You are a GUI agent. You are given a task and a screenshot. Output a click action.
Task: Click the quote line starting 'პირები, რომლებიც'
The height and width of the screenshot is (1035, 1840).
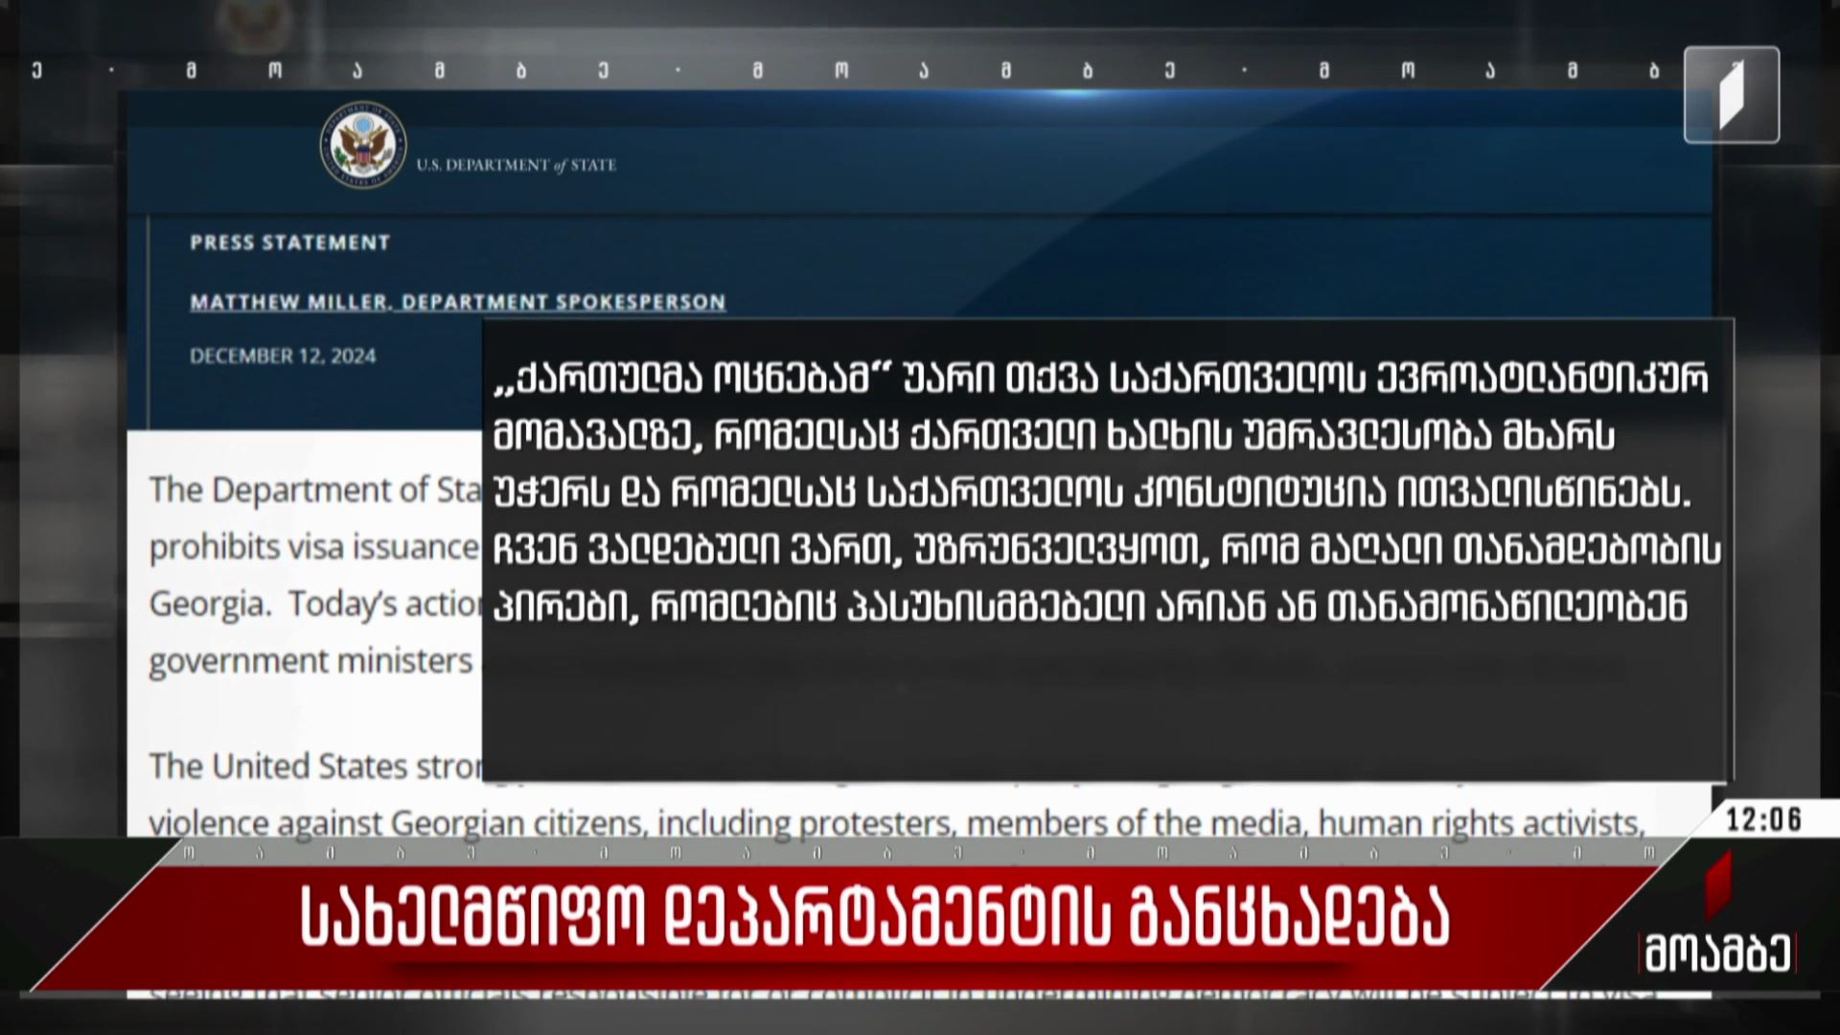pyautogui.click(x=1091, y=609)
